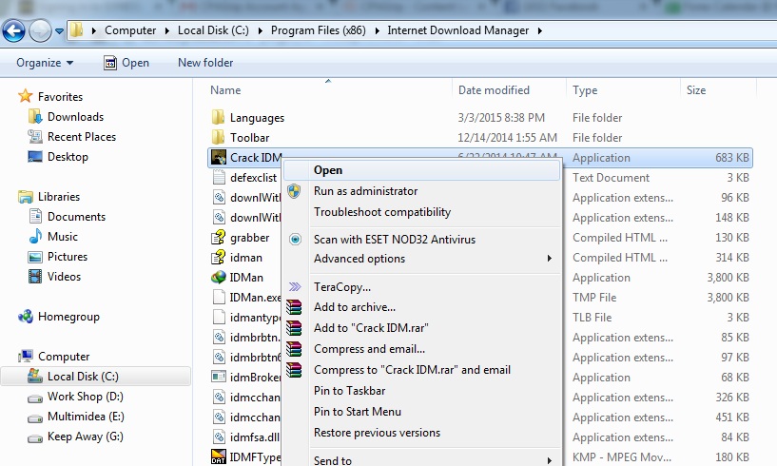Select the IDMFType DAT file icon
777x466 pixels.
tap(219, 456)
